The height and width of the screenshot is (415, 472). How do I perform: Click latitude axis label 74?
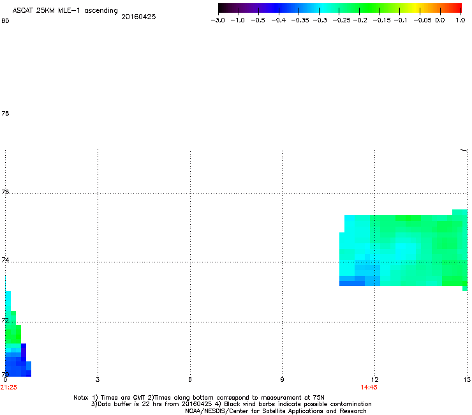[x=5, y=260]
